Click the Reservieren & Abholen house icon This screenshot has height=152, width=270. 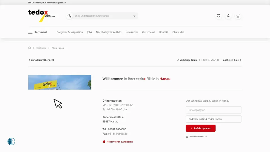[104, 142]
